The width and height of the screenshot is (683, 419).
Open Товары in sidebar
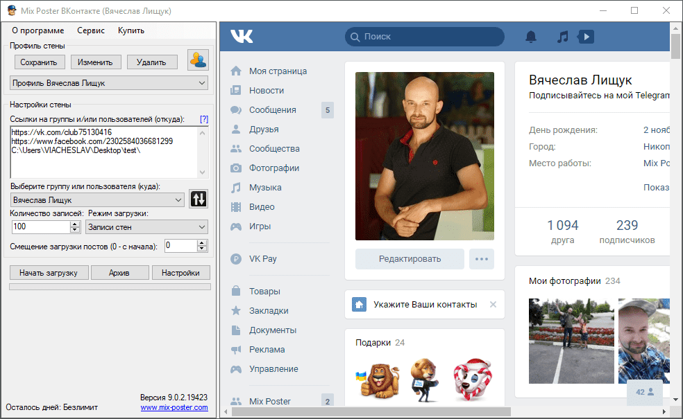click(264, 291)
